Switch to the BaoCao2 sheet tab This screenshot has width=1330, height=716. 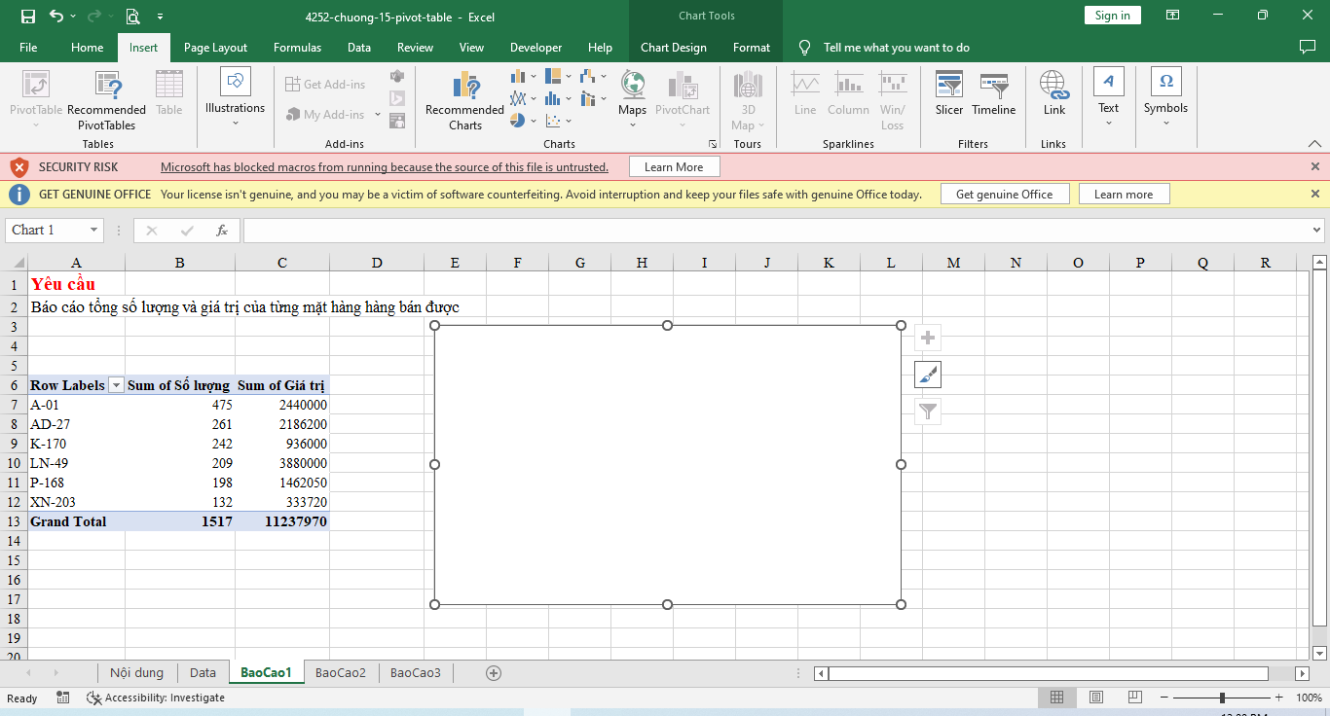point(341,672)
